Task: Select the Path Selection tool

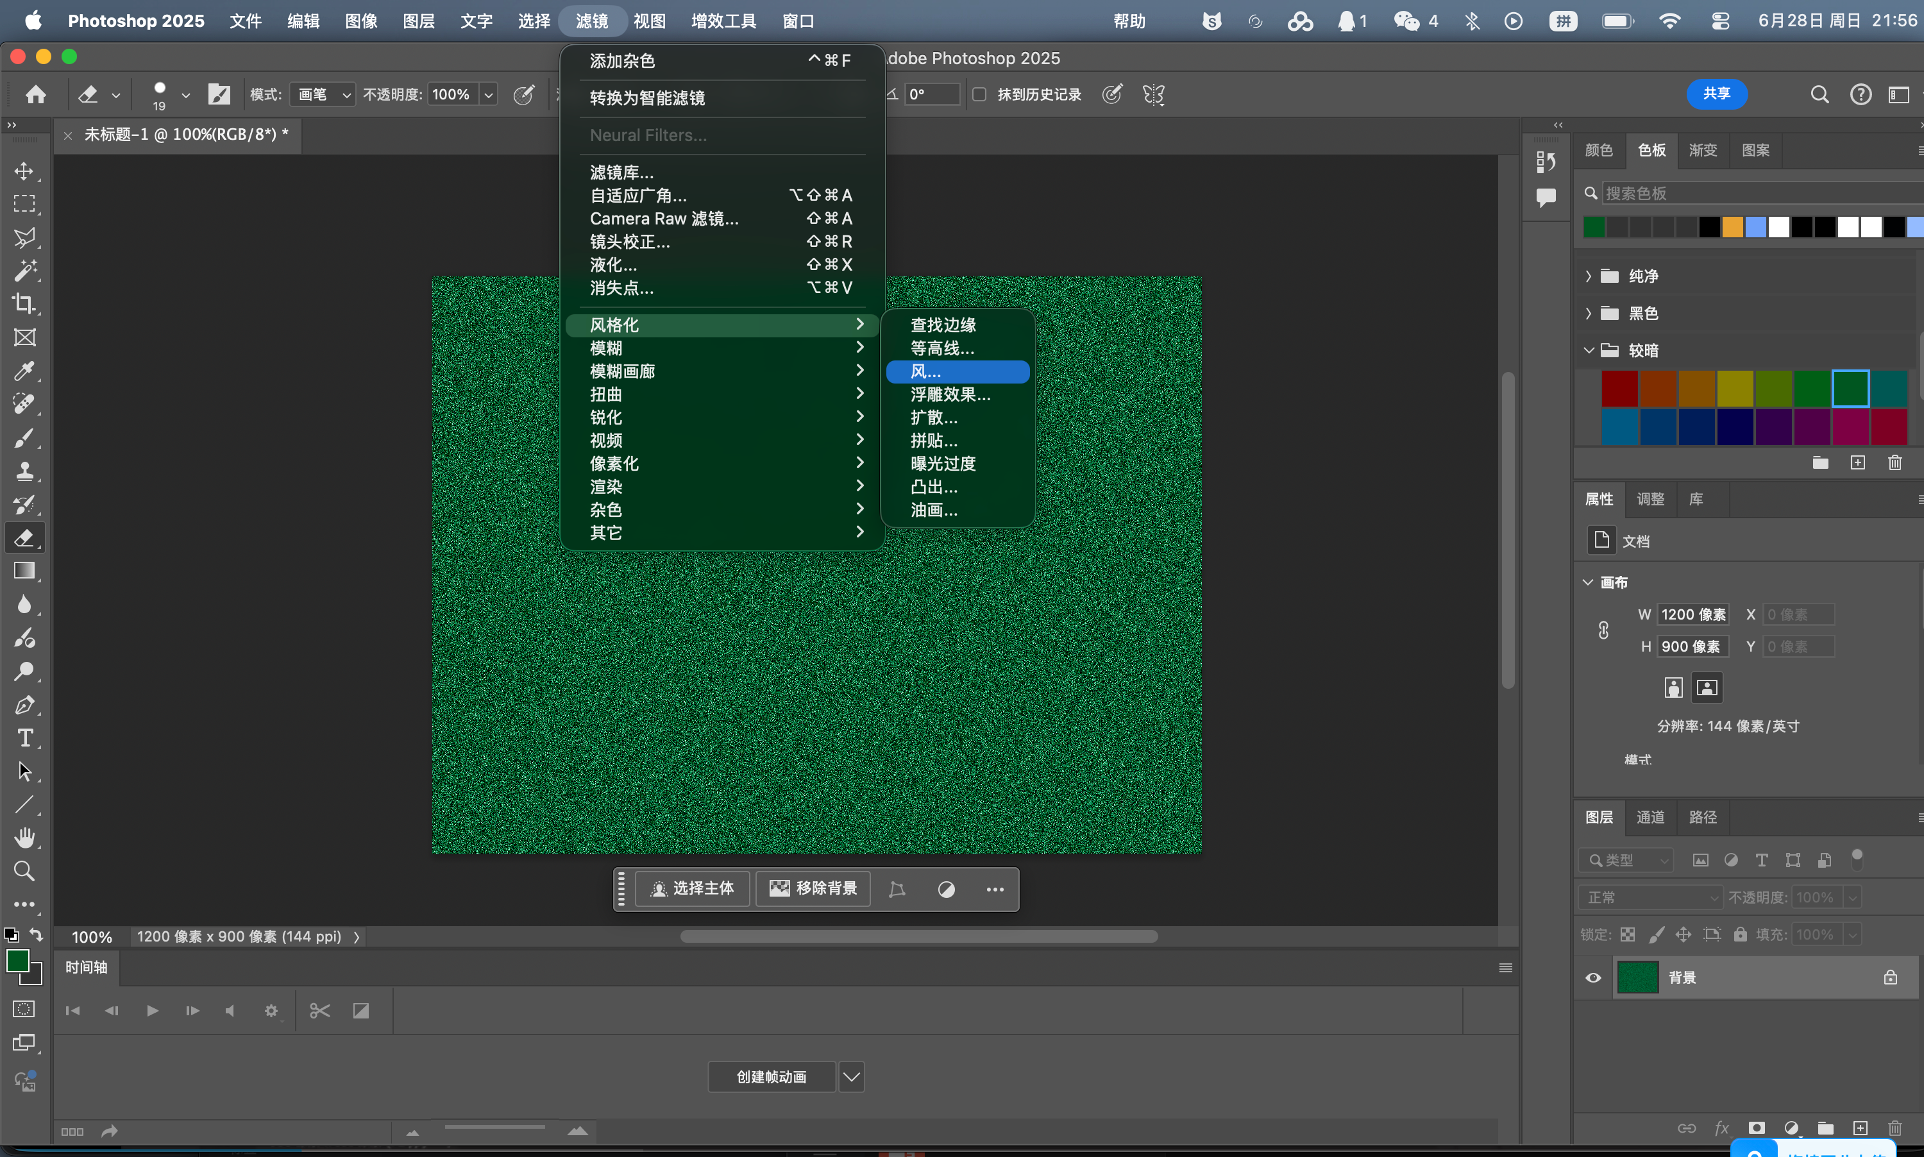Action: click(24, 772)
